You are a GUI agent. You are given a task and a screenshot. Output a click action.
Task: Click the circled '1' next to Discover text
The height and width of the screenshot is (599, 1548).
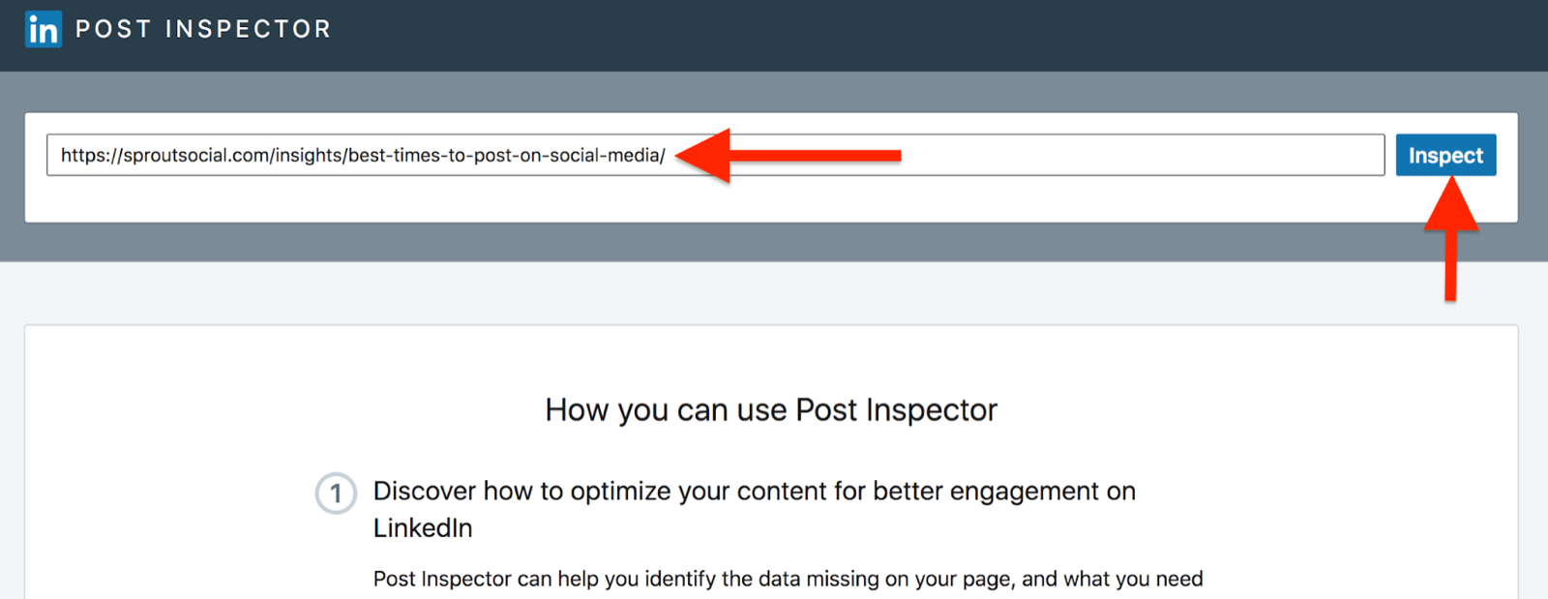tap(337, 494)
